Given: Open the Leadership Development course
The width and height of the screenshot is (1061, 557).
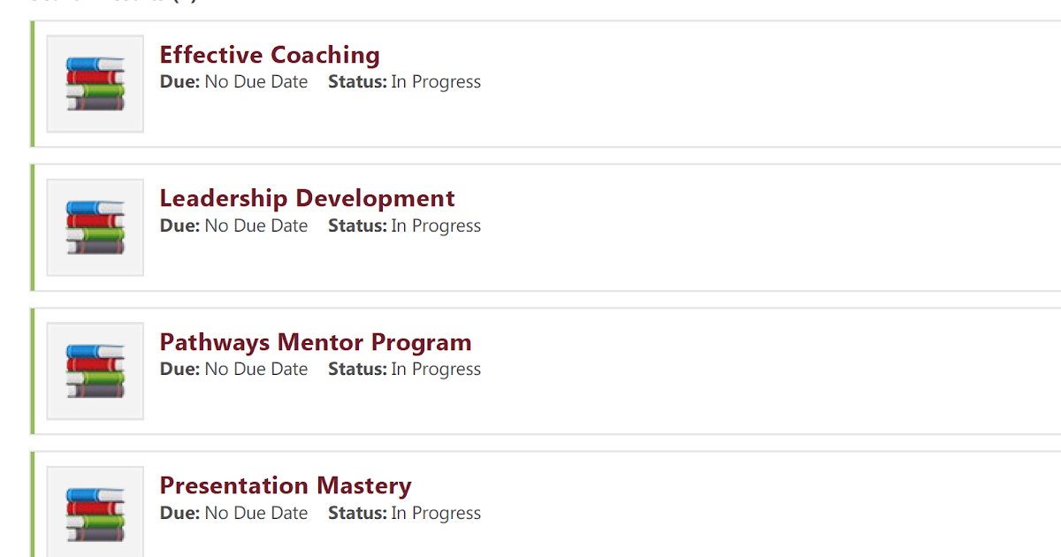Looking at the screenshot, I should 307,198.
